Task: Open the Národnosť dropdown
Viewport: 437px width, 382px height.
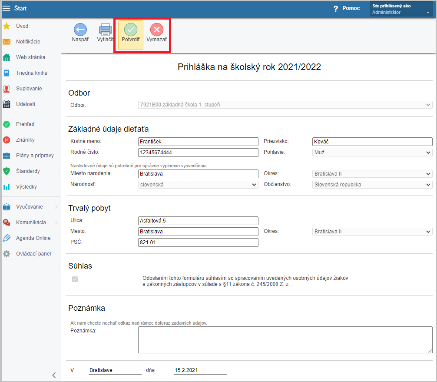Action: click(198, 185)
